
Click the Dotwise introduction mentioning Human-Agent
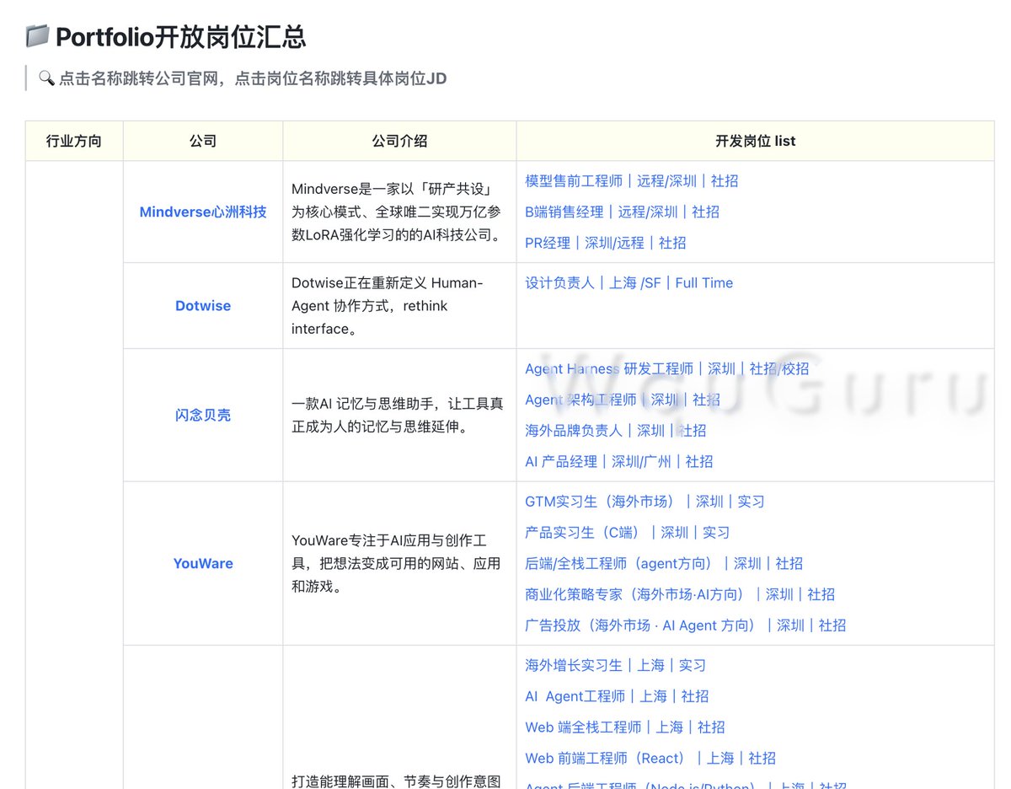(388, 306)
